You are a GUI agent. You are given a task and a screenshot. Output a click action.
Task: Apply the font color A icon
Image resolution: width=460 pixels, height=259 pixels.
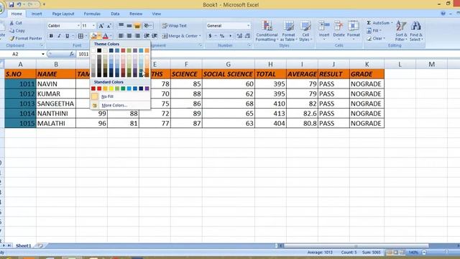click(x=106, y=36)
